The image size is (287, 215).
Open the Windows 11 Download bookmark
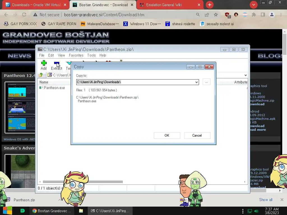pos(142,24)
